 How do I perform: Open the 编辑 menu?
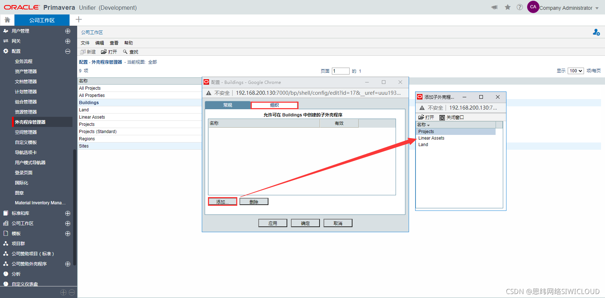pyautogui.click(x=100, y=43)
